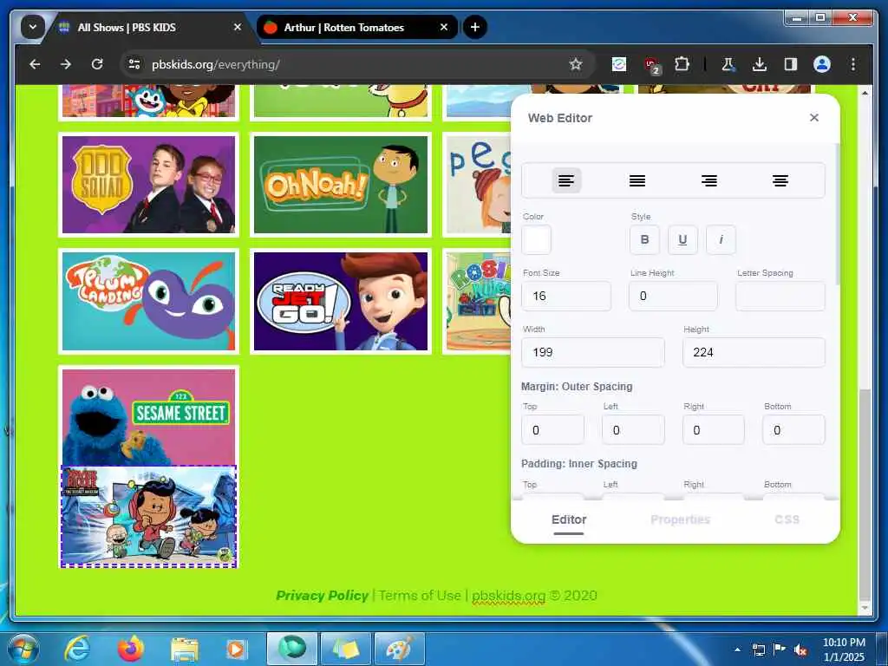The height and width of the screenshot is (666, 888).
Task: Click the page vertical scrollbar thumb
Action: pyautogui.click(x=865, y=493)
